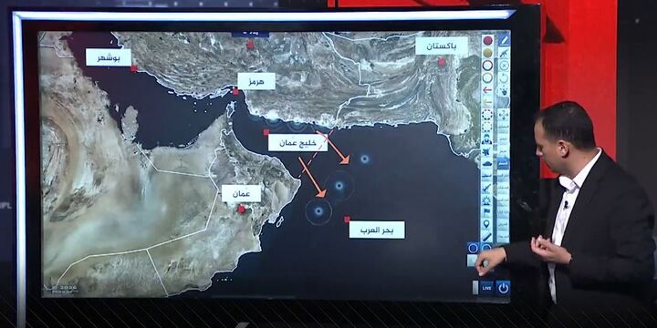Select the four-arrow move tool
Viewport: 657px width, 328px height.
tap(503, 115)
